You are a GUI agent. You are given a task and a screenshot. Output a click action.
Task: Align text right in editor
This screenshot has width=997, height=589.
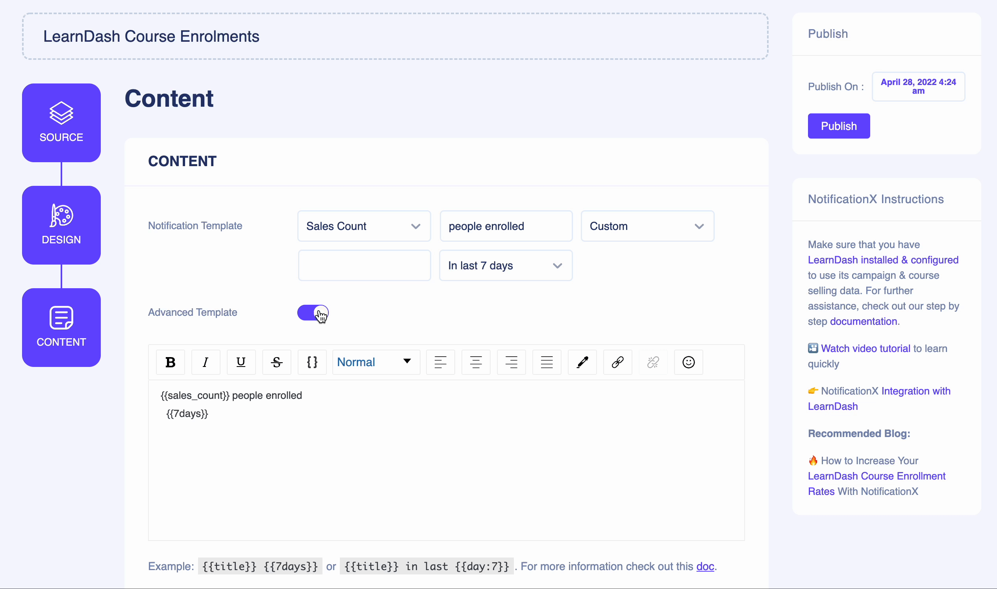click(511, 362)
